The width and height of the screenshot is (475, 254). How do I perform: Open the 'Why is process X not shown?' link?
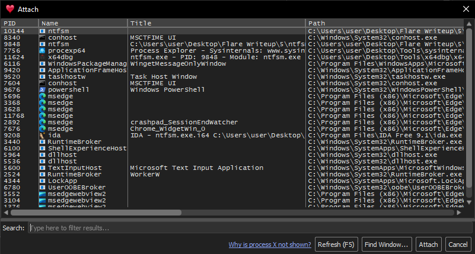270,245
